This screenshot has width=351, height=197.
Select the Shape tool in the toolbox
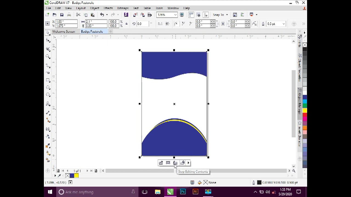pyautogui.click(x=48, y=40)
